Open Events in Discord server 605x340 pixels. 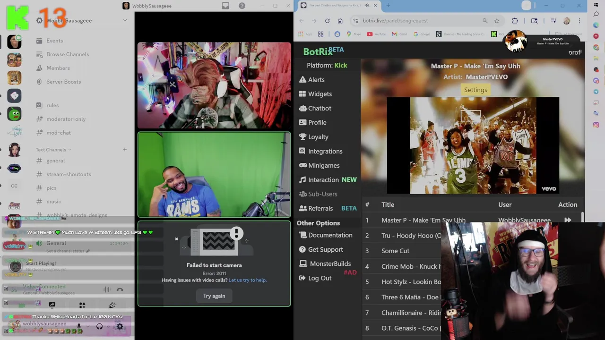pos(50,41)
